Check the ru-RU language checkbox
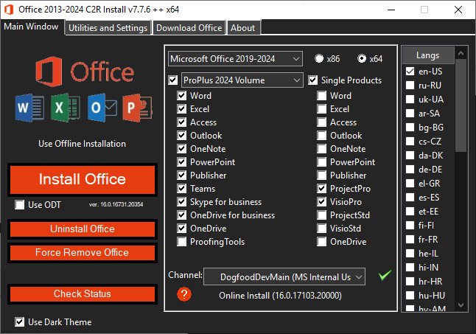Viewport: 476px width, 334px height. (x=410, y=86)
